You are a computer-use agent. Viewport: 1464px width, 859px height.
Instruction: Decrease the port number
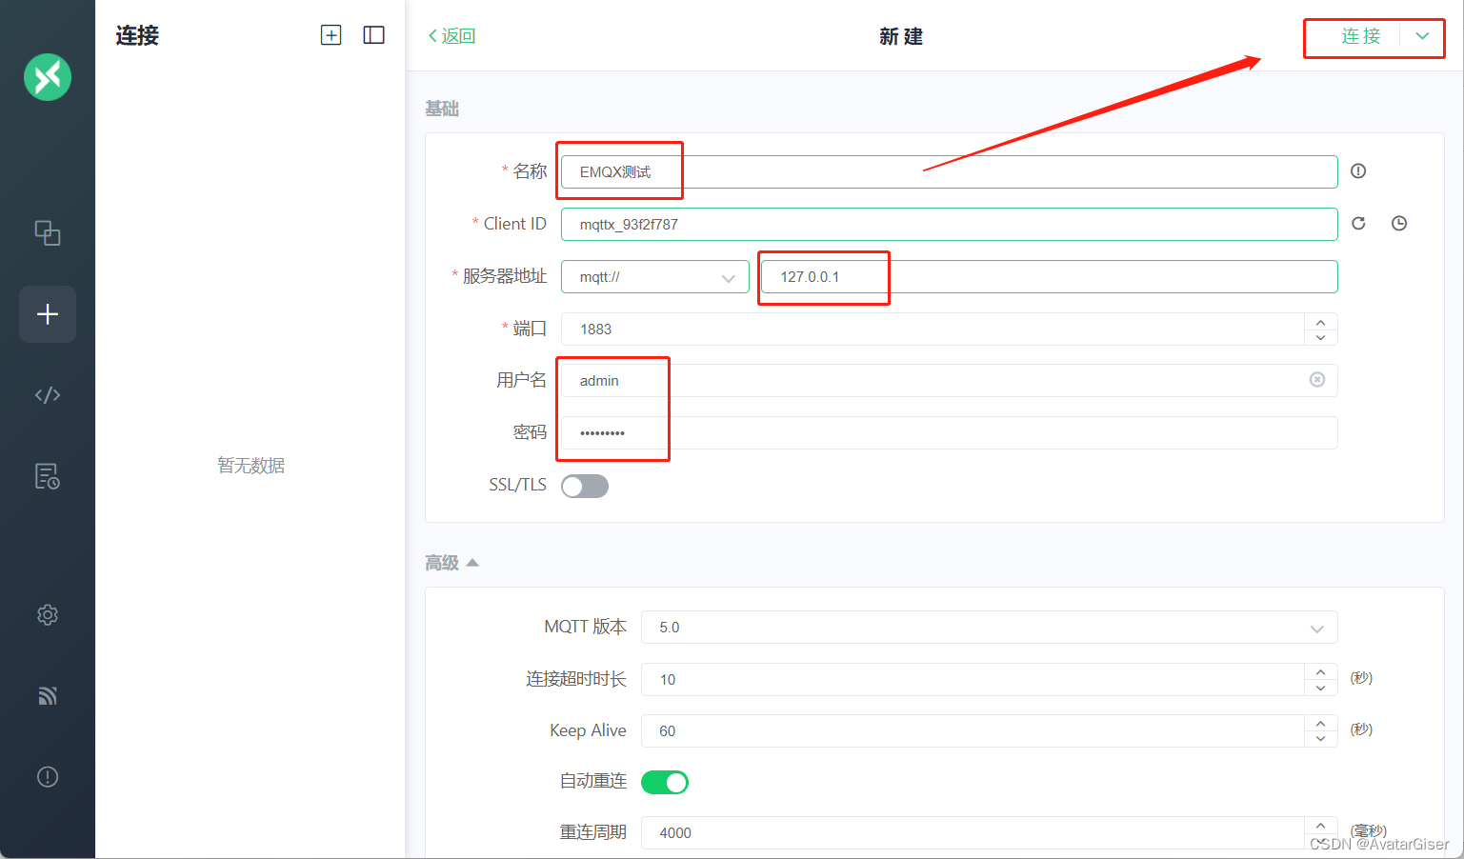tap(1321, 337)
